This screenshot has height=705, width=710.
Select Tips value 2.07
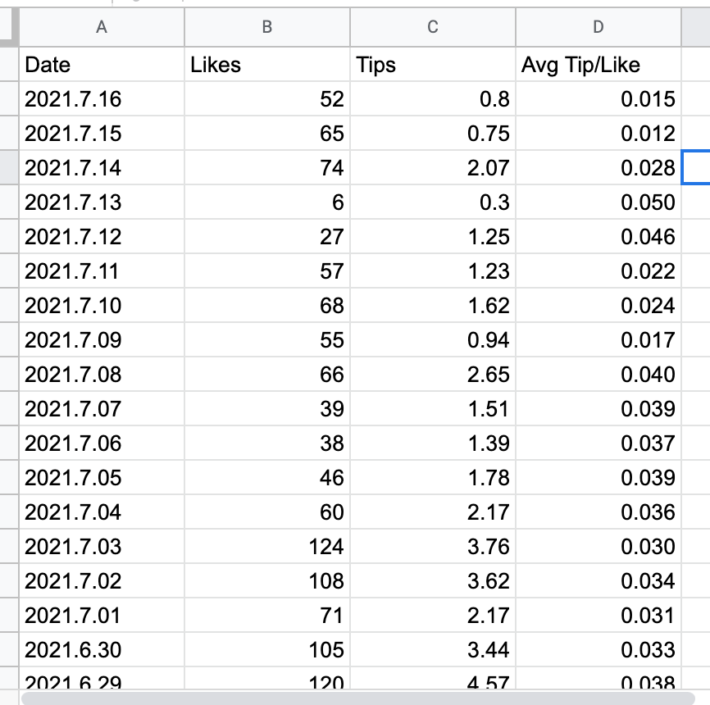pyautogui.click(x=433, y=167)
